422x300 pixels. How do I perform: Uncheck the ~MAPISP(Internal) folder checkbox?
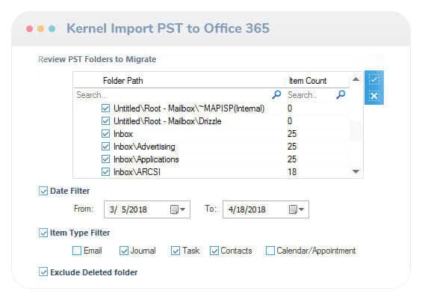point(105,108)
